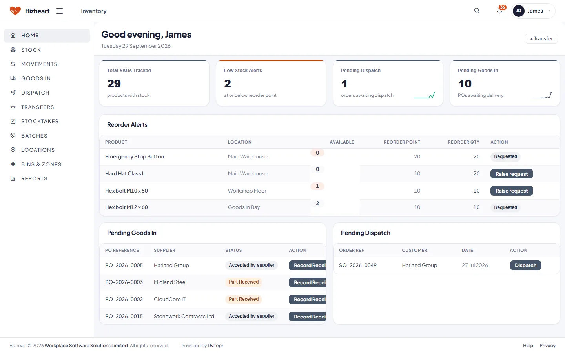Click the Pending Dispatch sparkline chart
The height and width of the screenshot is (353, 565).
click(425, 95)
